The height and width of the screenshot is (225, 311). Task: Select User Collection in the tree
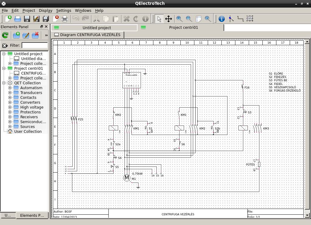pyautogui.click(x=28, y=131)
